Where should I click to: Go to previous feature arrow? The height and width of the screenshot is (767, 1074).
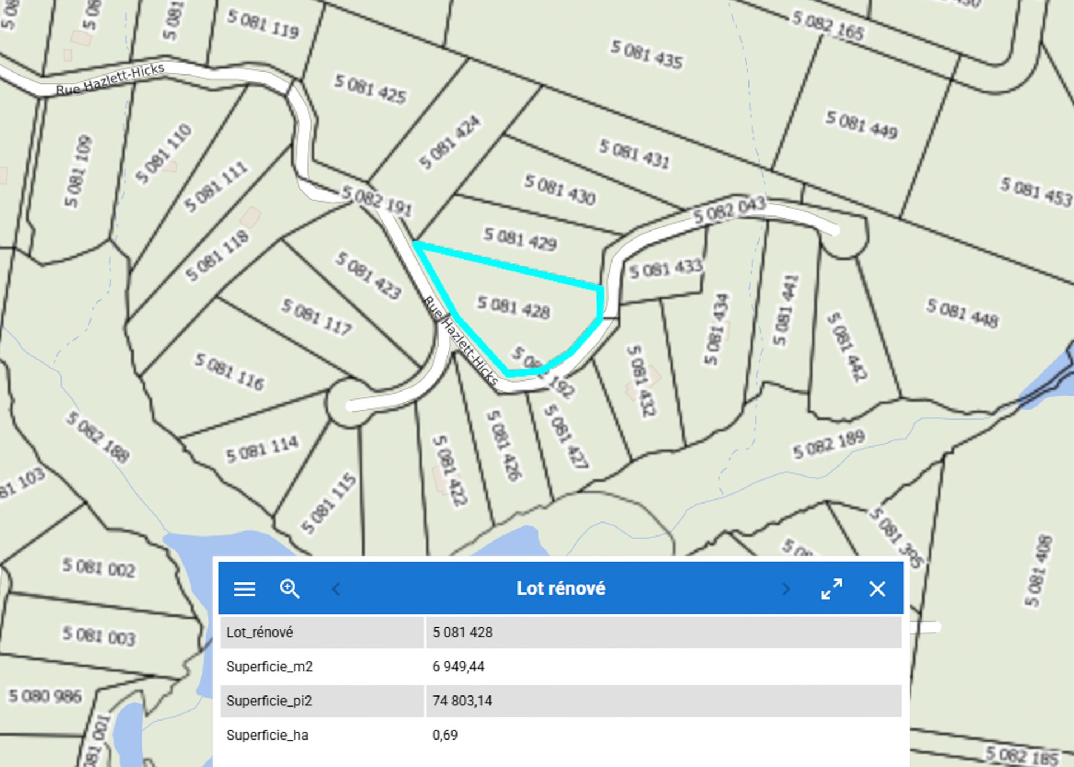pyautogui.click(x=336, y=589)
